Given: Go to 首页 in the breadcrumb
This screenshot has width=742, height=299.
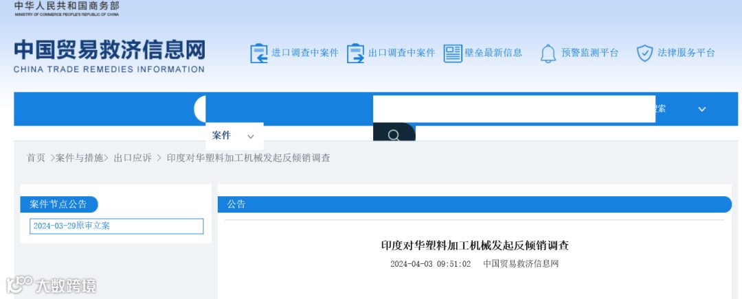Looking at the screenshot, I should tap(36, 158).
